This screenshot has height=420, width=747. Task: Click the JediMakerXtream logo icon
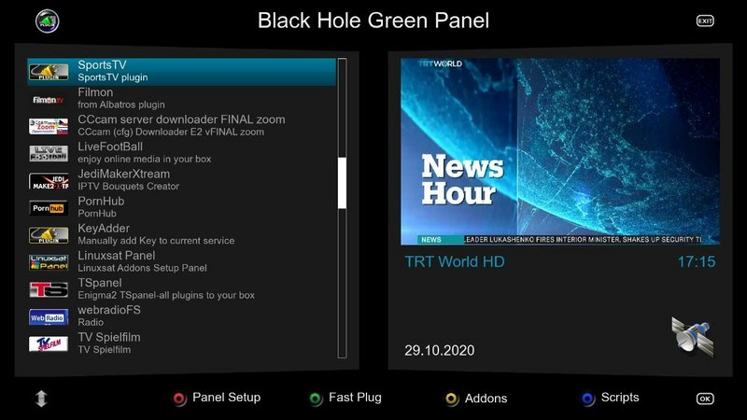49,181
